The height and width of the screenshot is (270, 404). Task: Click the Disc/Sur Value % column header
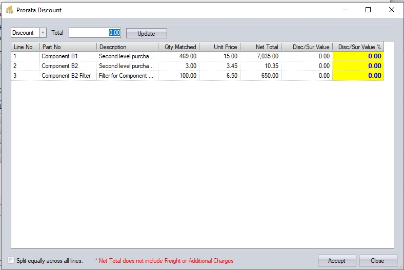pos(358,47)
